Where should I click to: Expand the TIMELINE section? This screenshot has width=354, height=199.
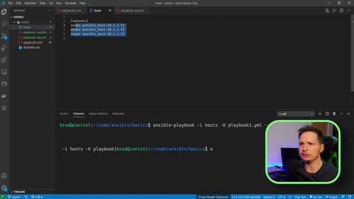(x=19, y=192)
